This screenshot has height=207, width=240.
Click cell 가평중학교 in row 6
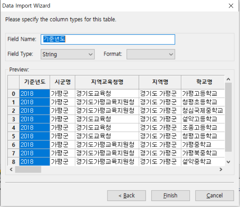coord(203,145)
